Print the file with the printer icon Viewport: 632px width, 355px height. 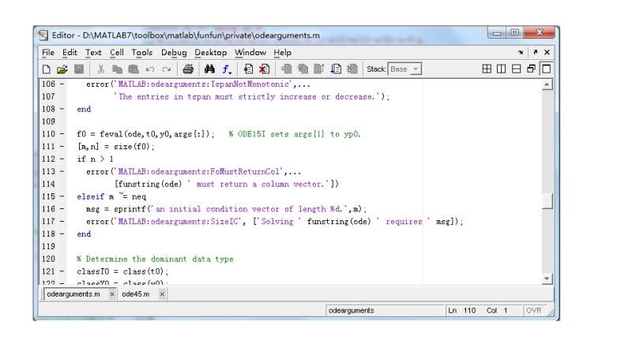(188, 69)
